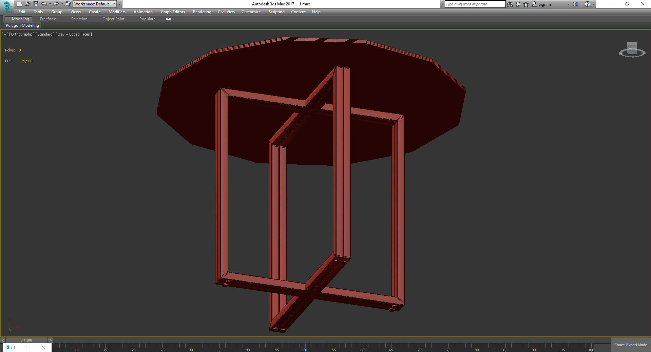
Task: Open the Rendering menu
Action: (x=202, y=12)
